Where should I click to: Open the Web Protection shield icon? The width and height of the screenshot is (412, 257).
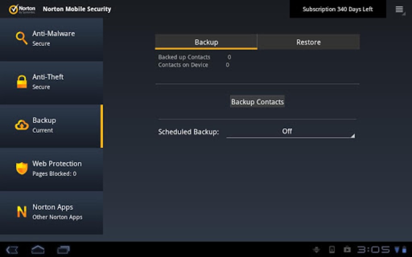pyautogui.click(x=21, y=168)
